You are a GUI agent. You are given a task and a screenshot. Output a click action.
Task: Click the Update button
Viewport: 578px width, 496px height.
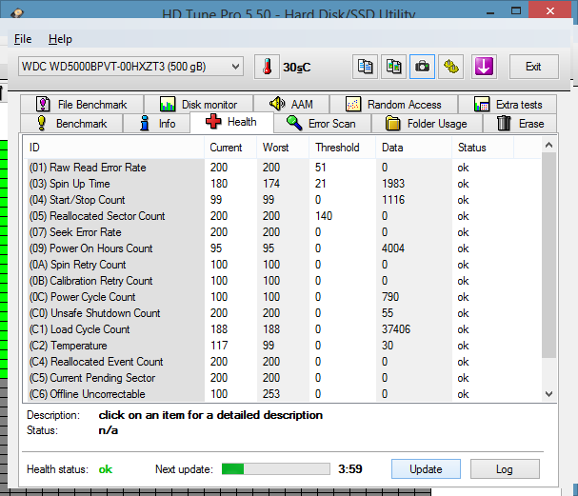[426, 469]
